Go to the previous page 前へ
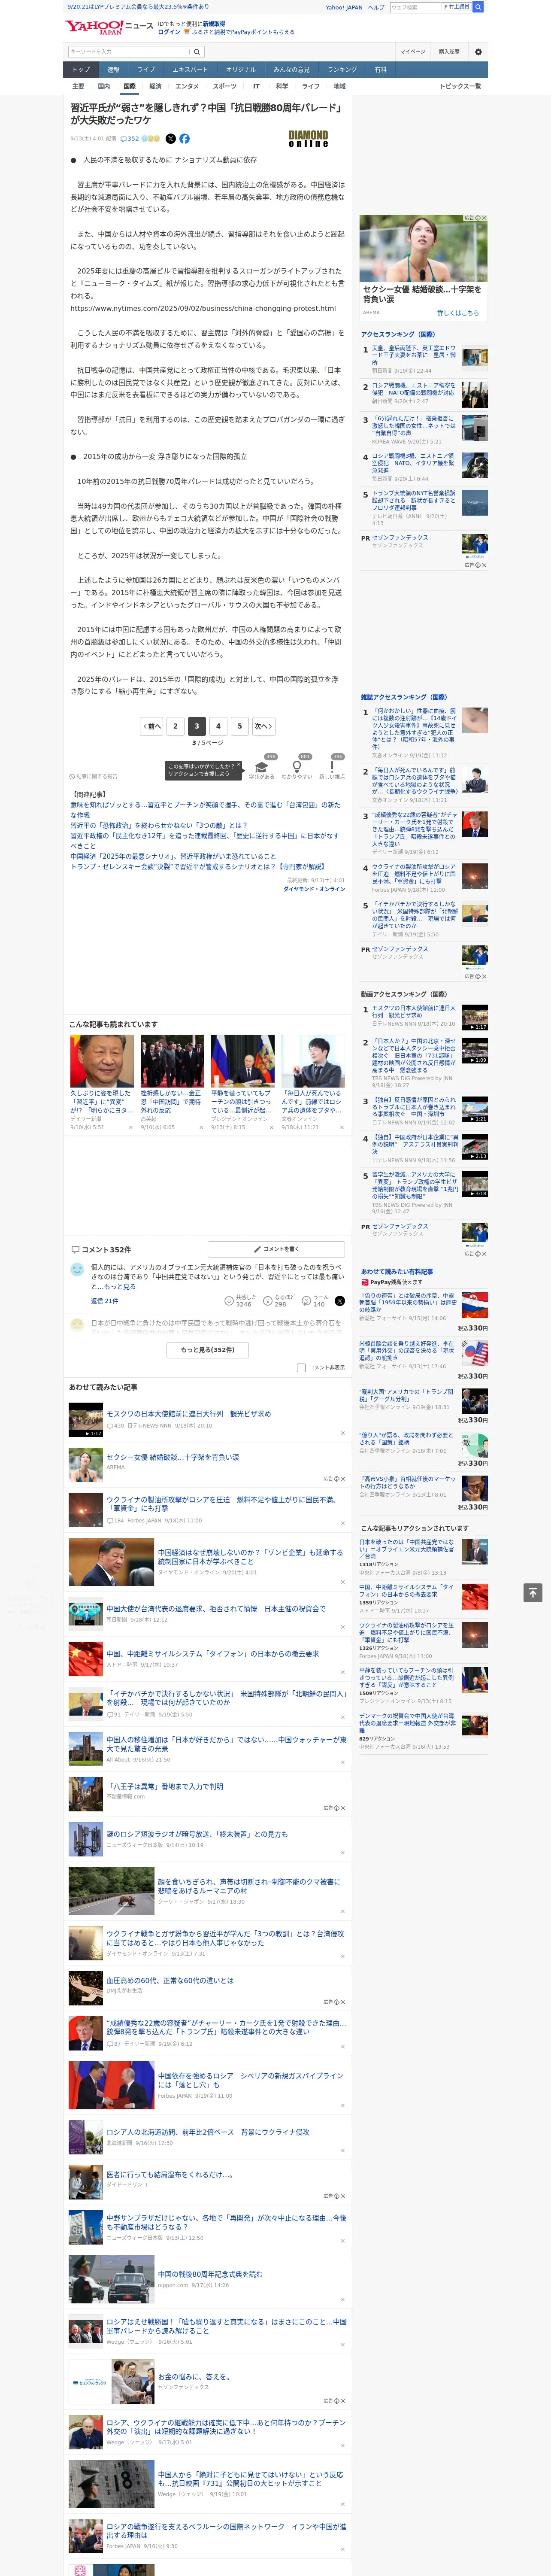 coord(152,727)
